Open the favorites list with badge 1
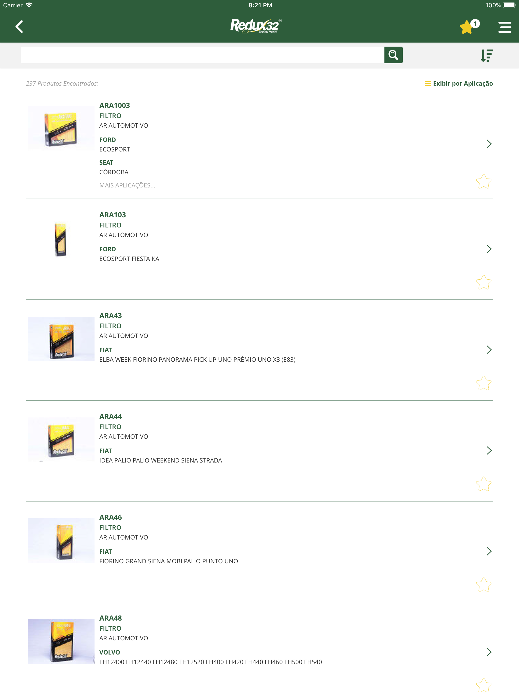The width and height of the screenshot is (519, 692). click(469, 27)
